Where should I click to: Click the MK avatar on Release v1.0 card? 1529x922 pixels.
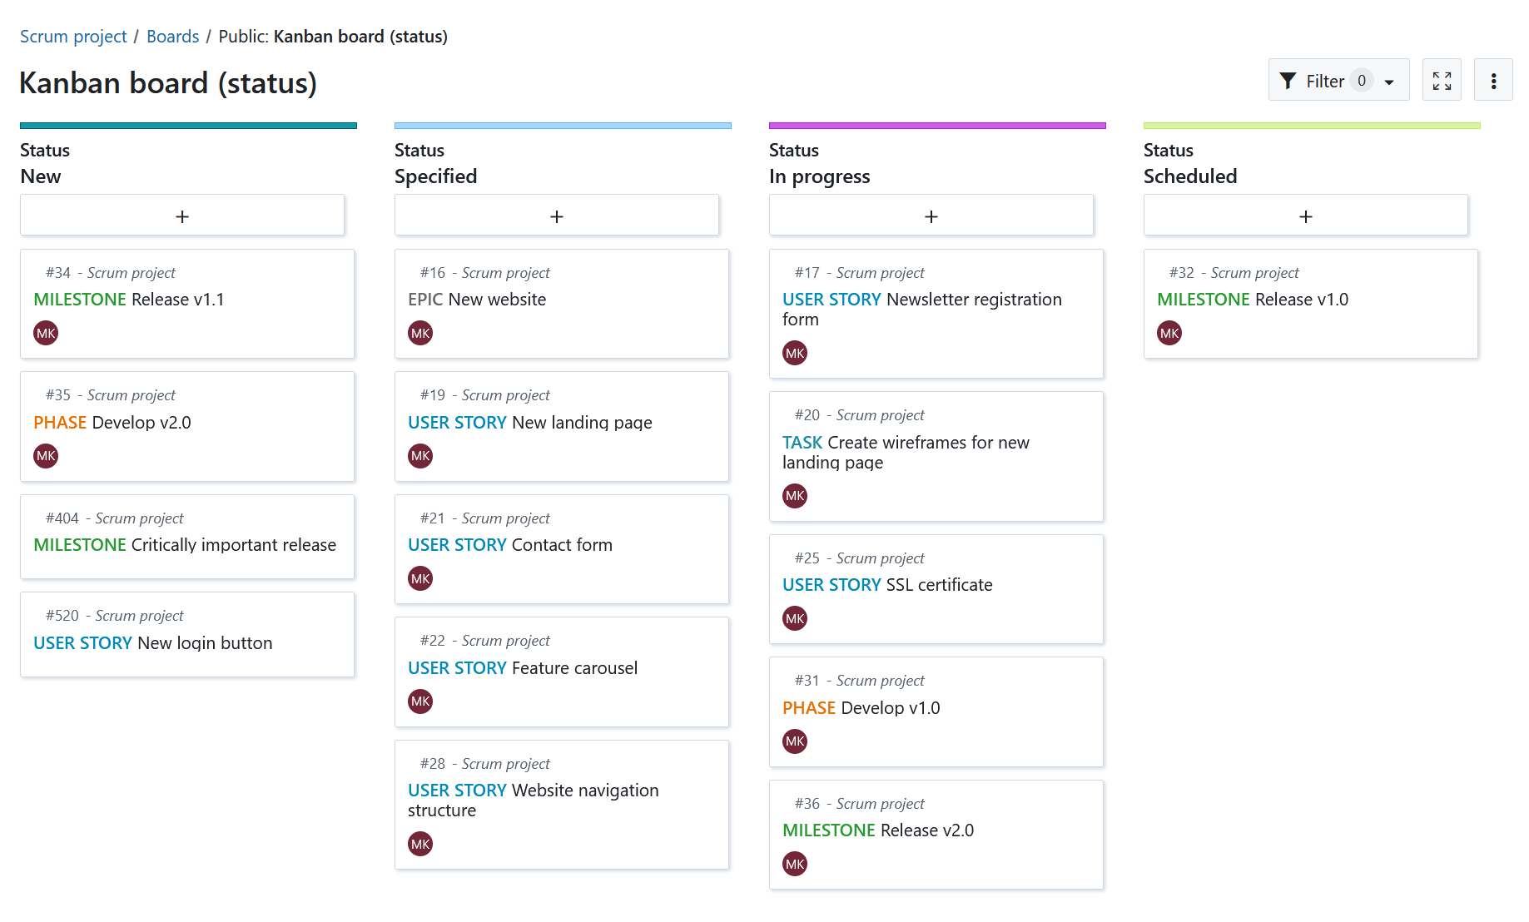pyautogui.click(x=1169, y=332)
